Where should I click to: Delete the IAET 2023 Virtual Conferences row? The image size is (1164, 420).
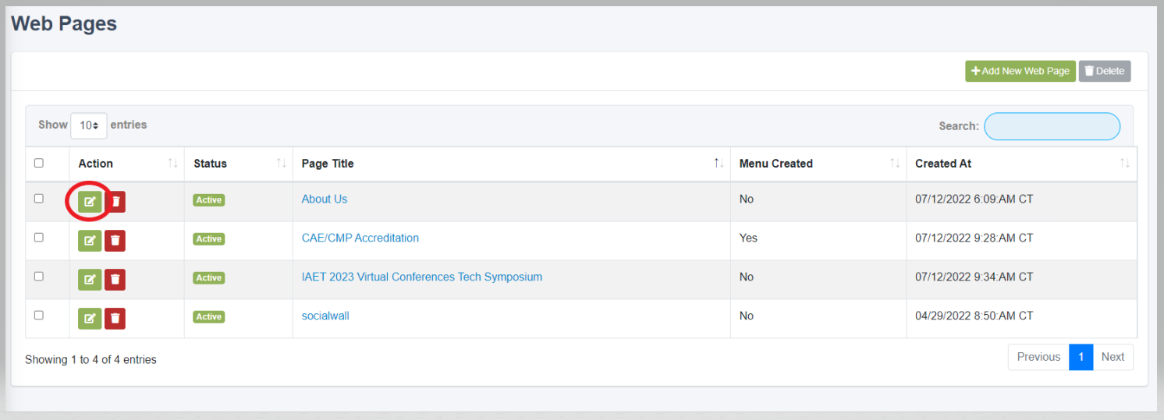pyautogui.click(x=115, y=279)
